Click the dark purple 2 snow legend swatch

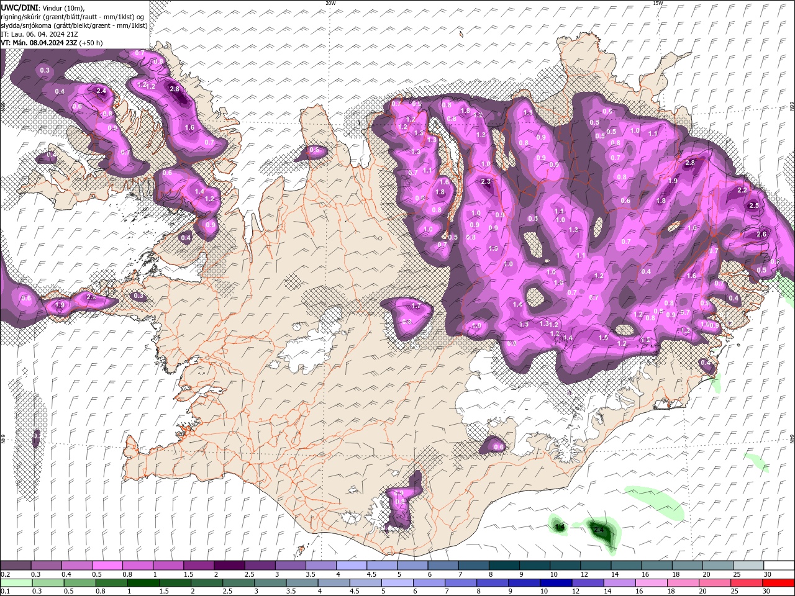pos(229,566)
